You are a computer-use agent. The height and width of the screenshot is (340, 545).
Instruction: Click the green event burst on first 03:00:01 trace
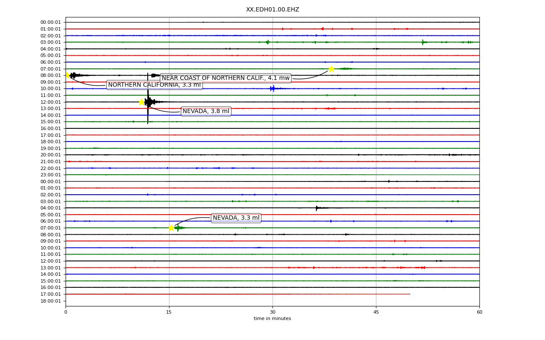423,42
